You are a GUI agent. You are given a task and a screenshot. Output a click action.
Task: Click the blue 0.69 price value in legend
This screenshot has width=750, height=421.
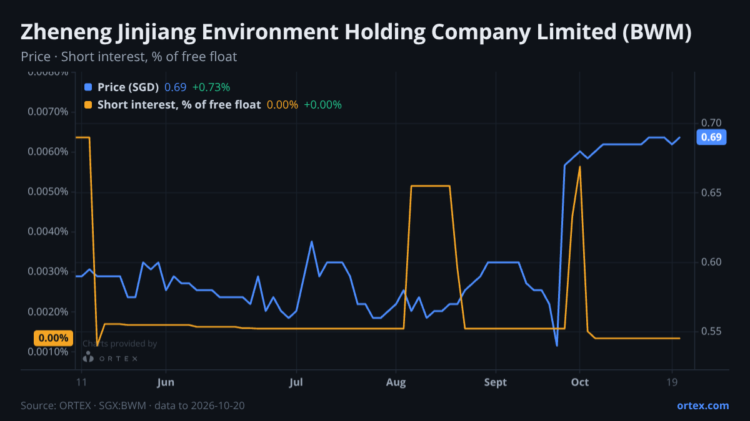176,87
